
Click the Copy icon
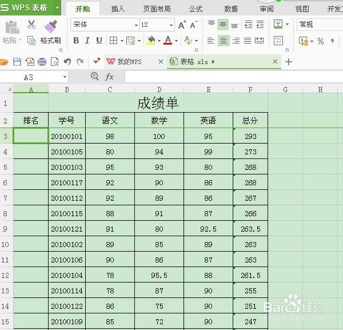(x=31, y=41)
